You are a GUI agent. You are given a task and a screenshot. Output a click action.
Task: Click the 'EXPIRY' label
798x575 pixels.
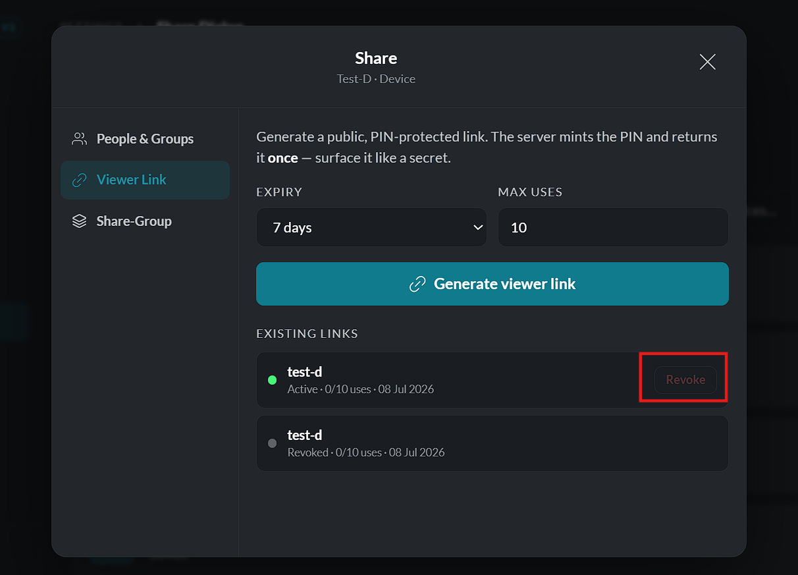pos(279,192)
